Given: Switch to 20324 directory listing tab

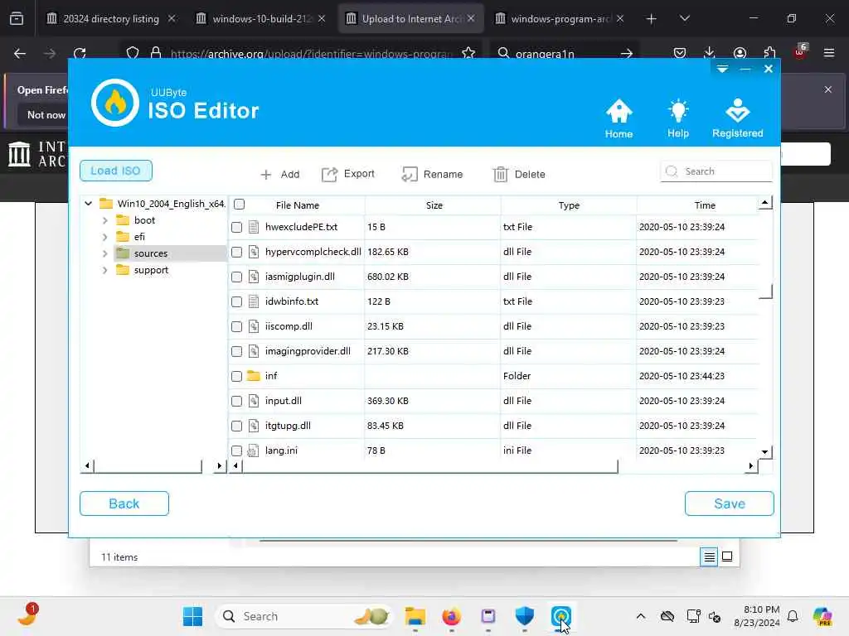Looking at the screenshot, I should click(x=110, y=19).
